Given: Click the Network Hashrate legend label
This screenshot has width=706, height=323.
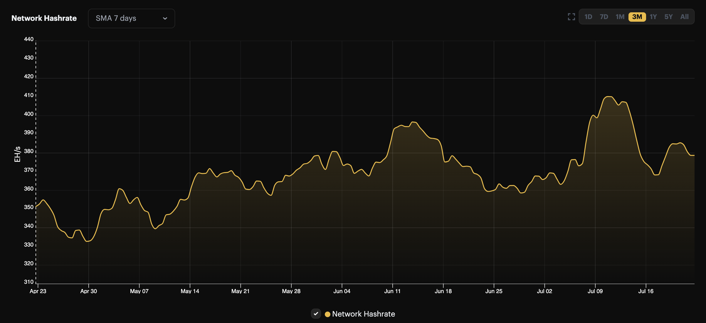Looking at the screenshot, I should click(x=364, y=314).
